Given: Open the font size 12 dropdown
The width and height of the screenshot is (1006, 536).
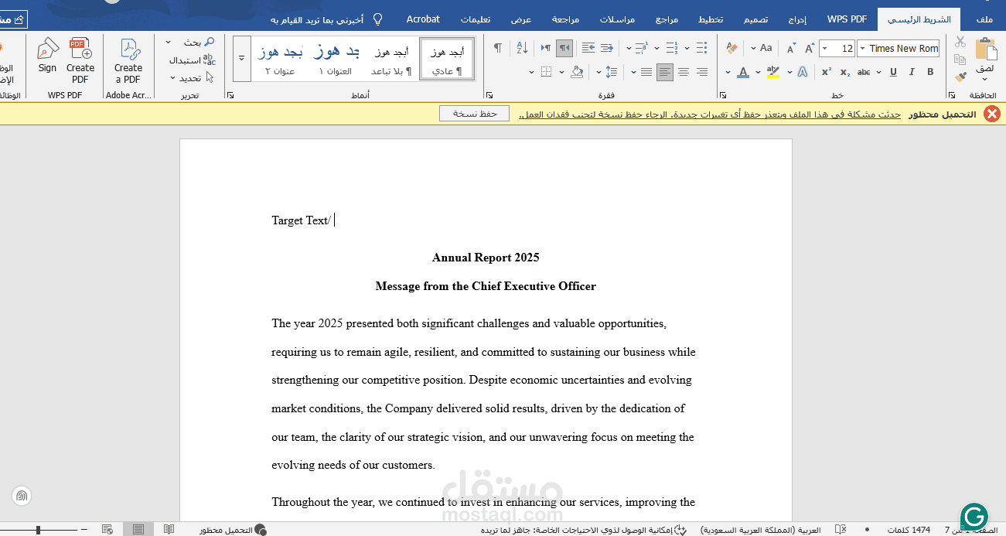Looking at the screenshot, I should coord(825,48).
